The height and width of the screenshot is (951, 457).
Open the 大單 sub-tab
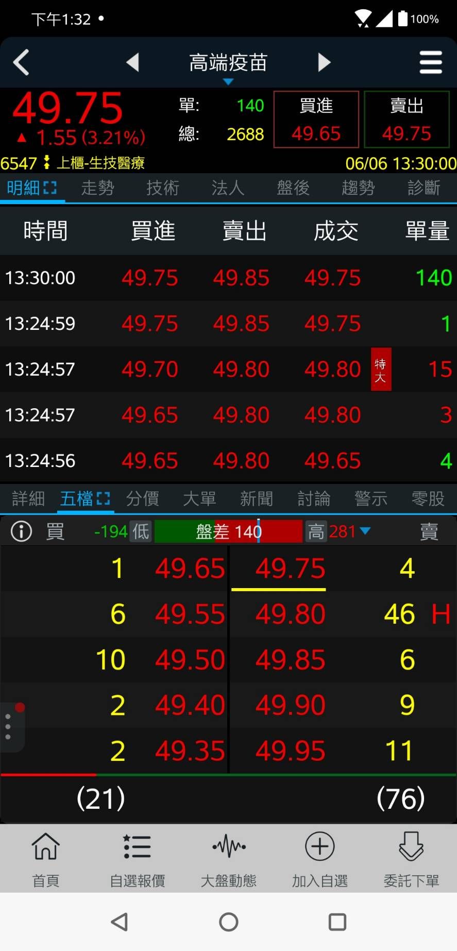point(199,498)
